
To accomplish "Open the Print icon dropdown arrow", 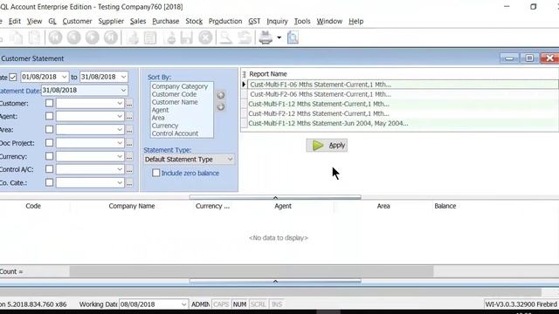I will click(279, 38).
